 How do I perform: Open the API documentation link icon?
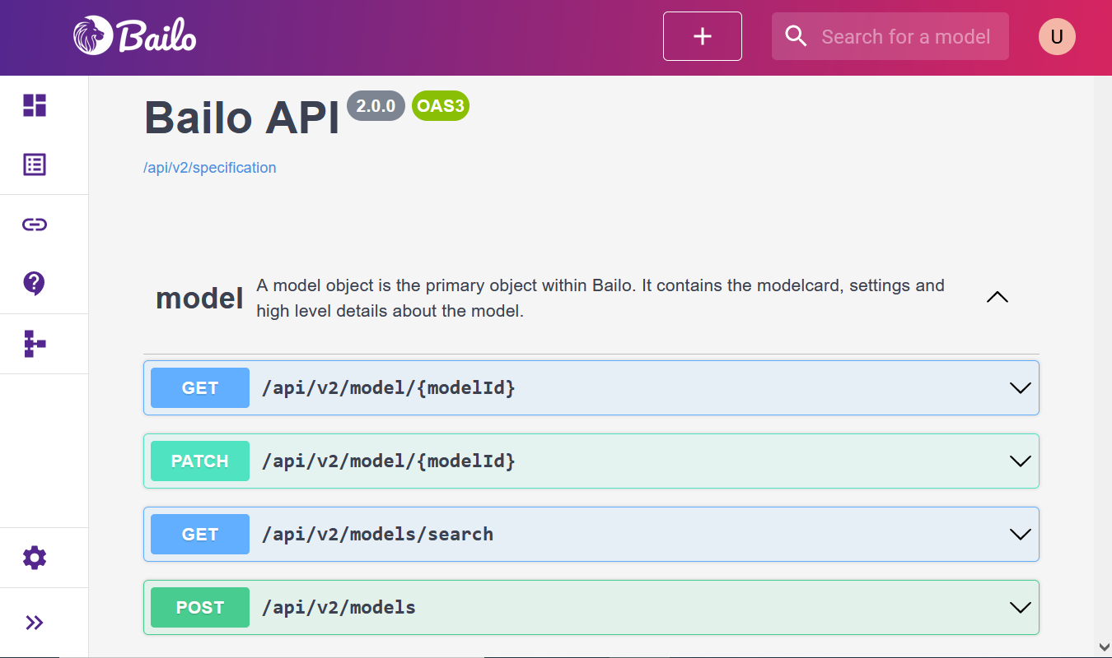pos(34,224)
